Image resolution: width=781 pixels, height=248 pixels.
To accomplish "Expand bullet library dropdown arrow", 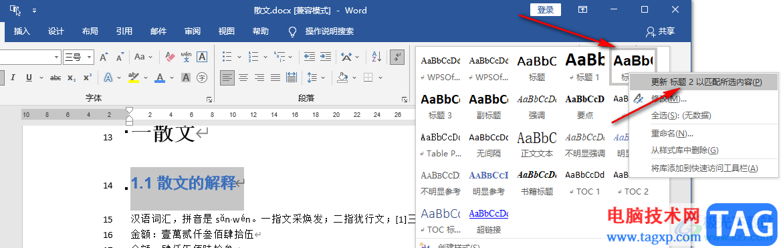I will pos(239,57).
